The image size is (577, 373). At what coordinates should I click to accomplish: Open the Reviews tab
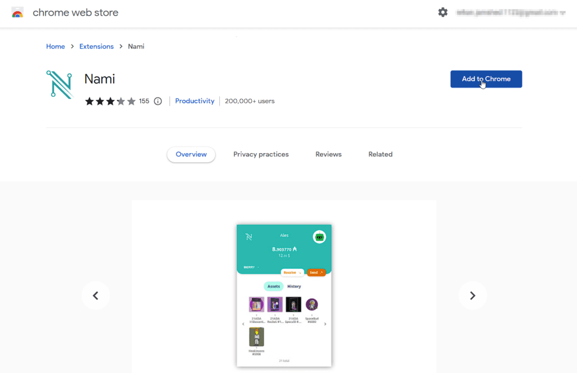coord(329,154)
